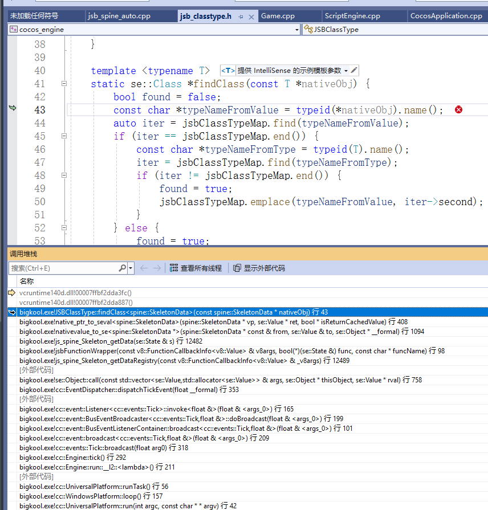Select UniversalPlatform::run frame line 42

point(253,506)
